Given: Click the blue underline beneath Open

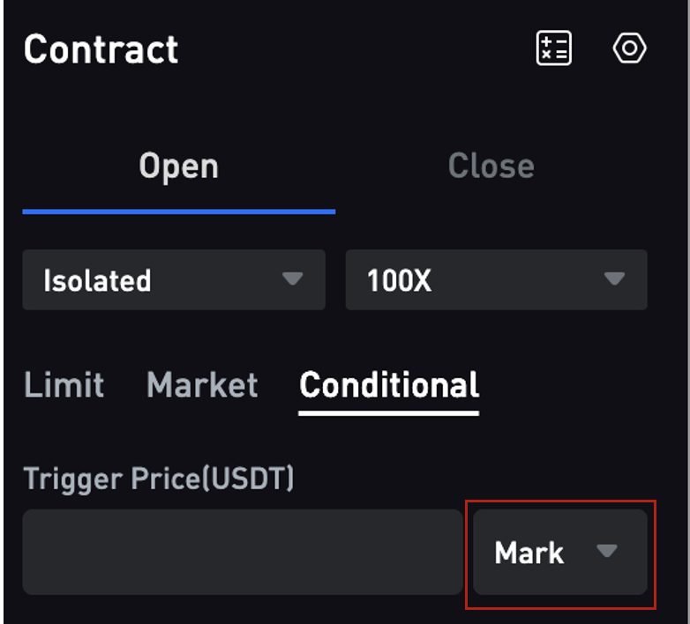Looking at the screenshot, I should click(x=179, y=212).
